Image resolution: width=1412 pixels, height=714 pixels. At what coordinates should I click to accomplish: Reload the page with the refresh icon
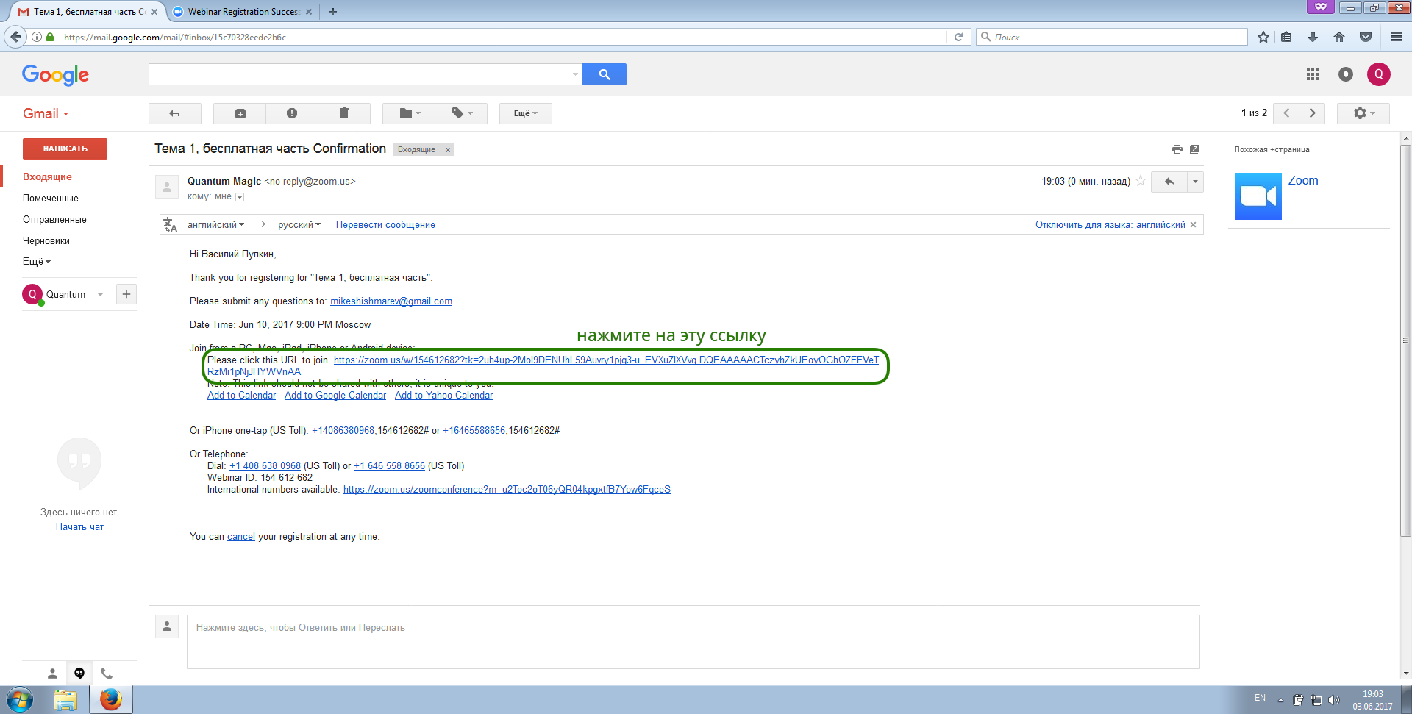[x=958, y=37]
